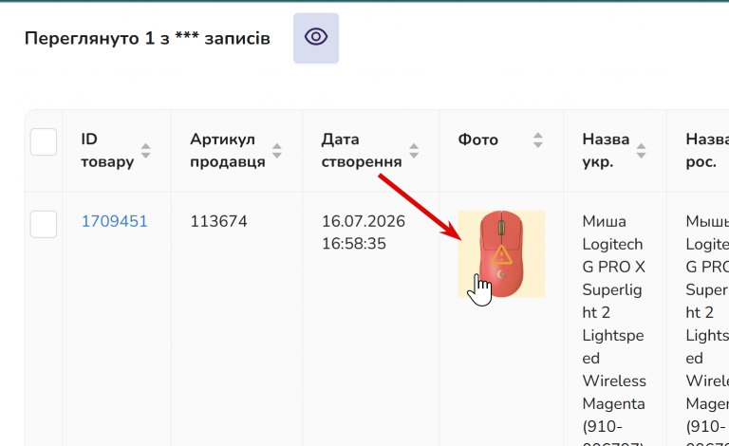Click the ID товару column header
The width and height of the screenshot is (729, 446).
(x=107, y=151)
